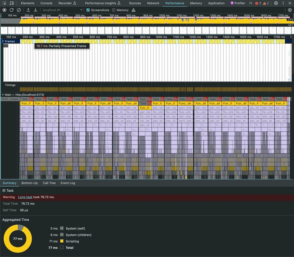Open the Console tab
This screenshot has height=257, width=294.
coord(47,3)
